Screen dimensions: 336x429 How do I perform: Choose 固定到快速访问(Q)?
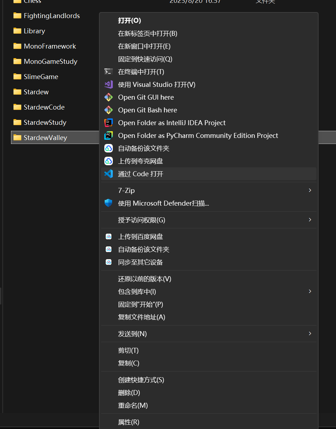point(209,59)
